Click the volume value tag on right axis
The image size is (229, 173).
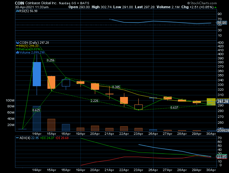[222, 130]
